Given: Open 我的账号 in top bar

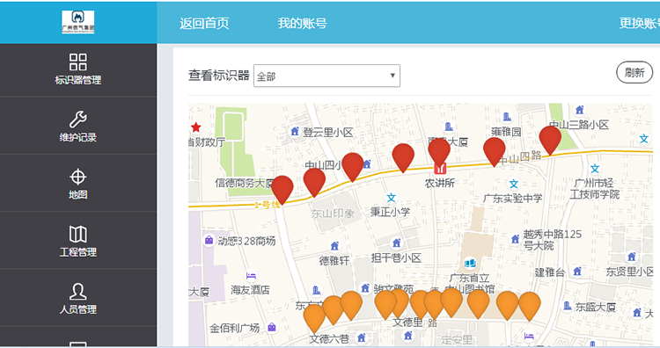Looking at the screenshot, I should [x=302, y=23].
